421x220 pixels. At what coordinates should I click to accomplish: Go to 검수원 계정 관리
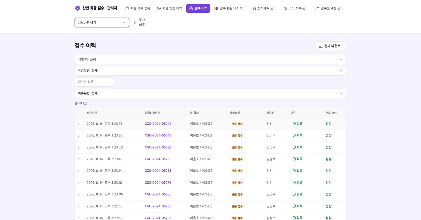[x=329, y=8]
